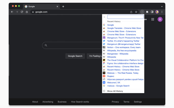The height and width of the screenshot is (108, 174).
Task: Open meduza - Google Search entry
Action: (118, 86)
